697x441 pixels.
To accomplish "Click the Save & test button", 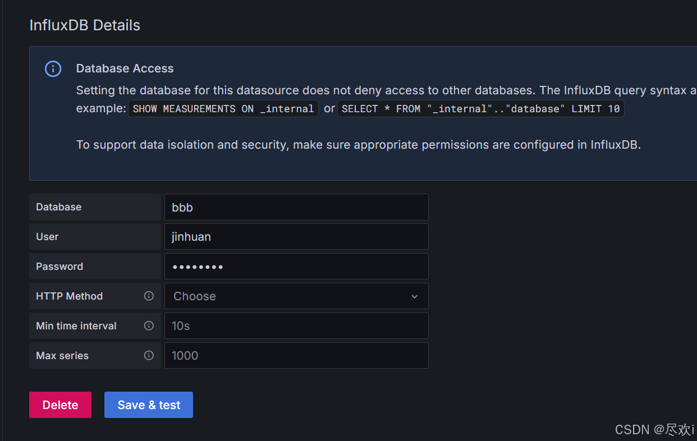I will 149,405.
